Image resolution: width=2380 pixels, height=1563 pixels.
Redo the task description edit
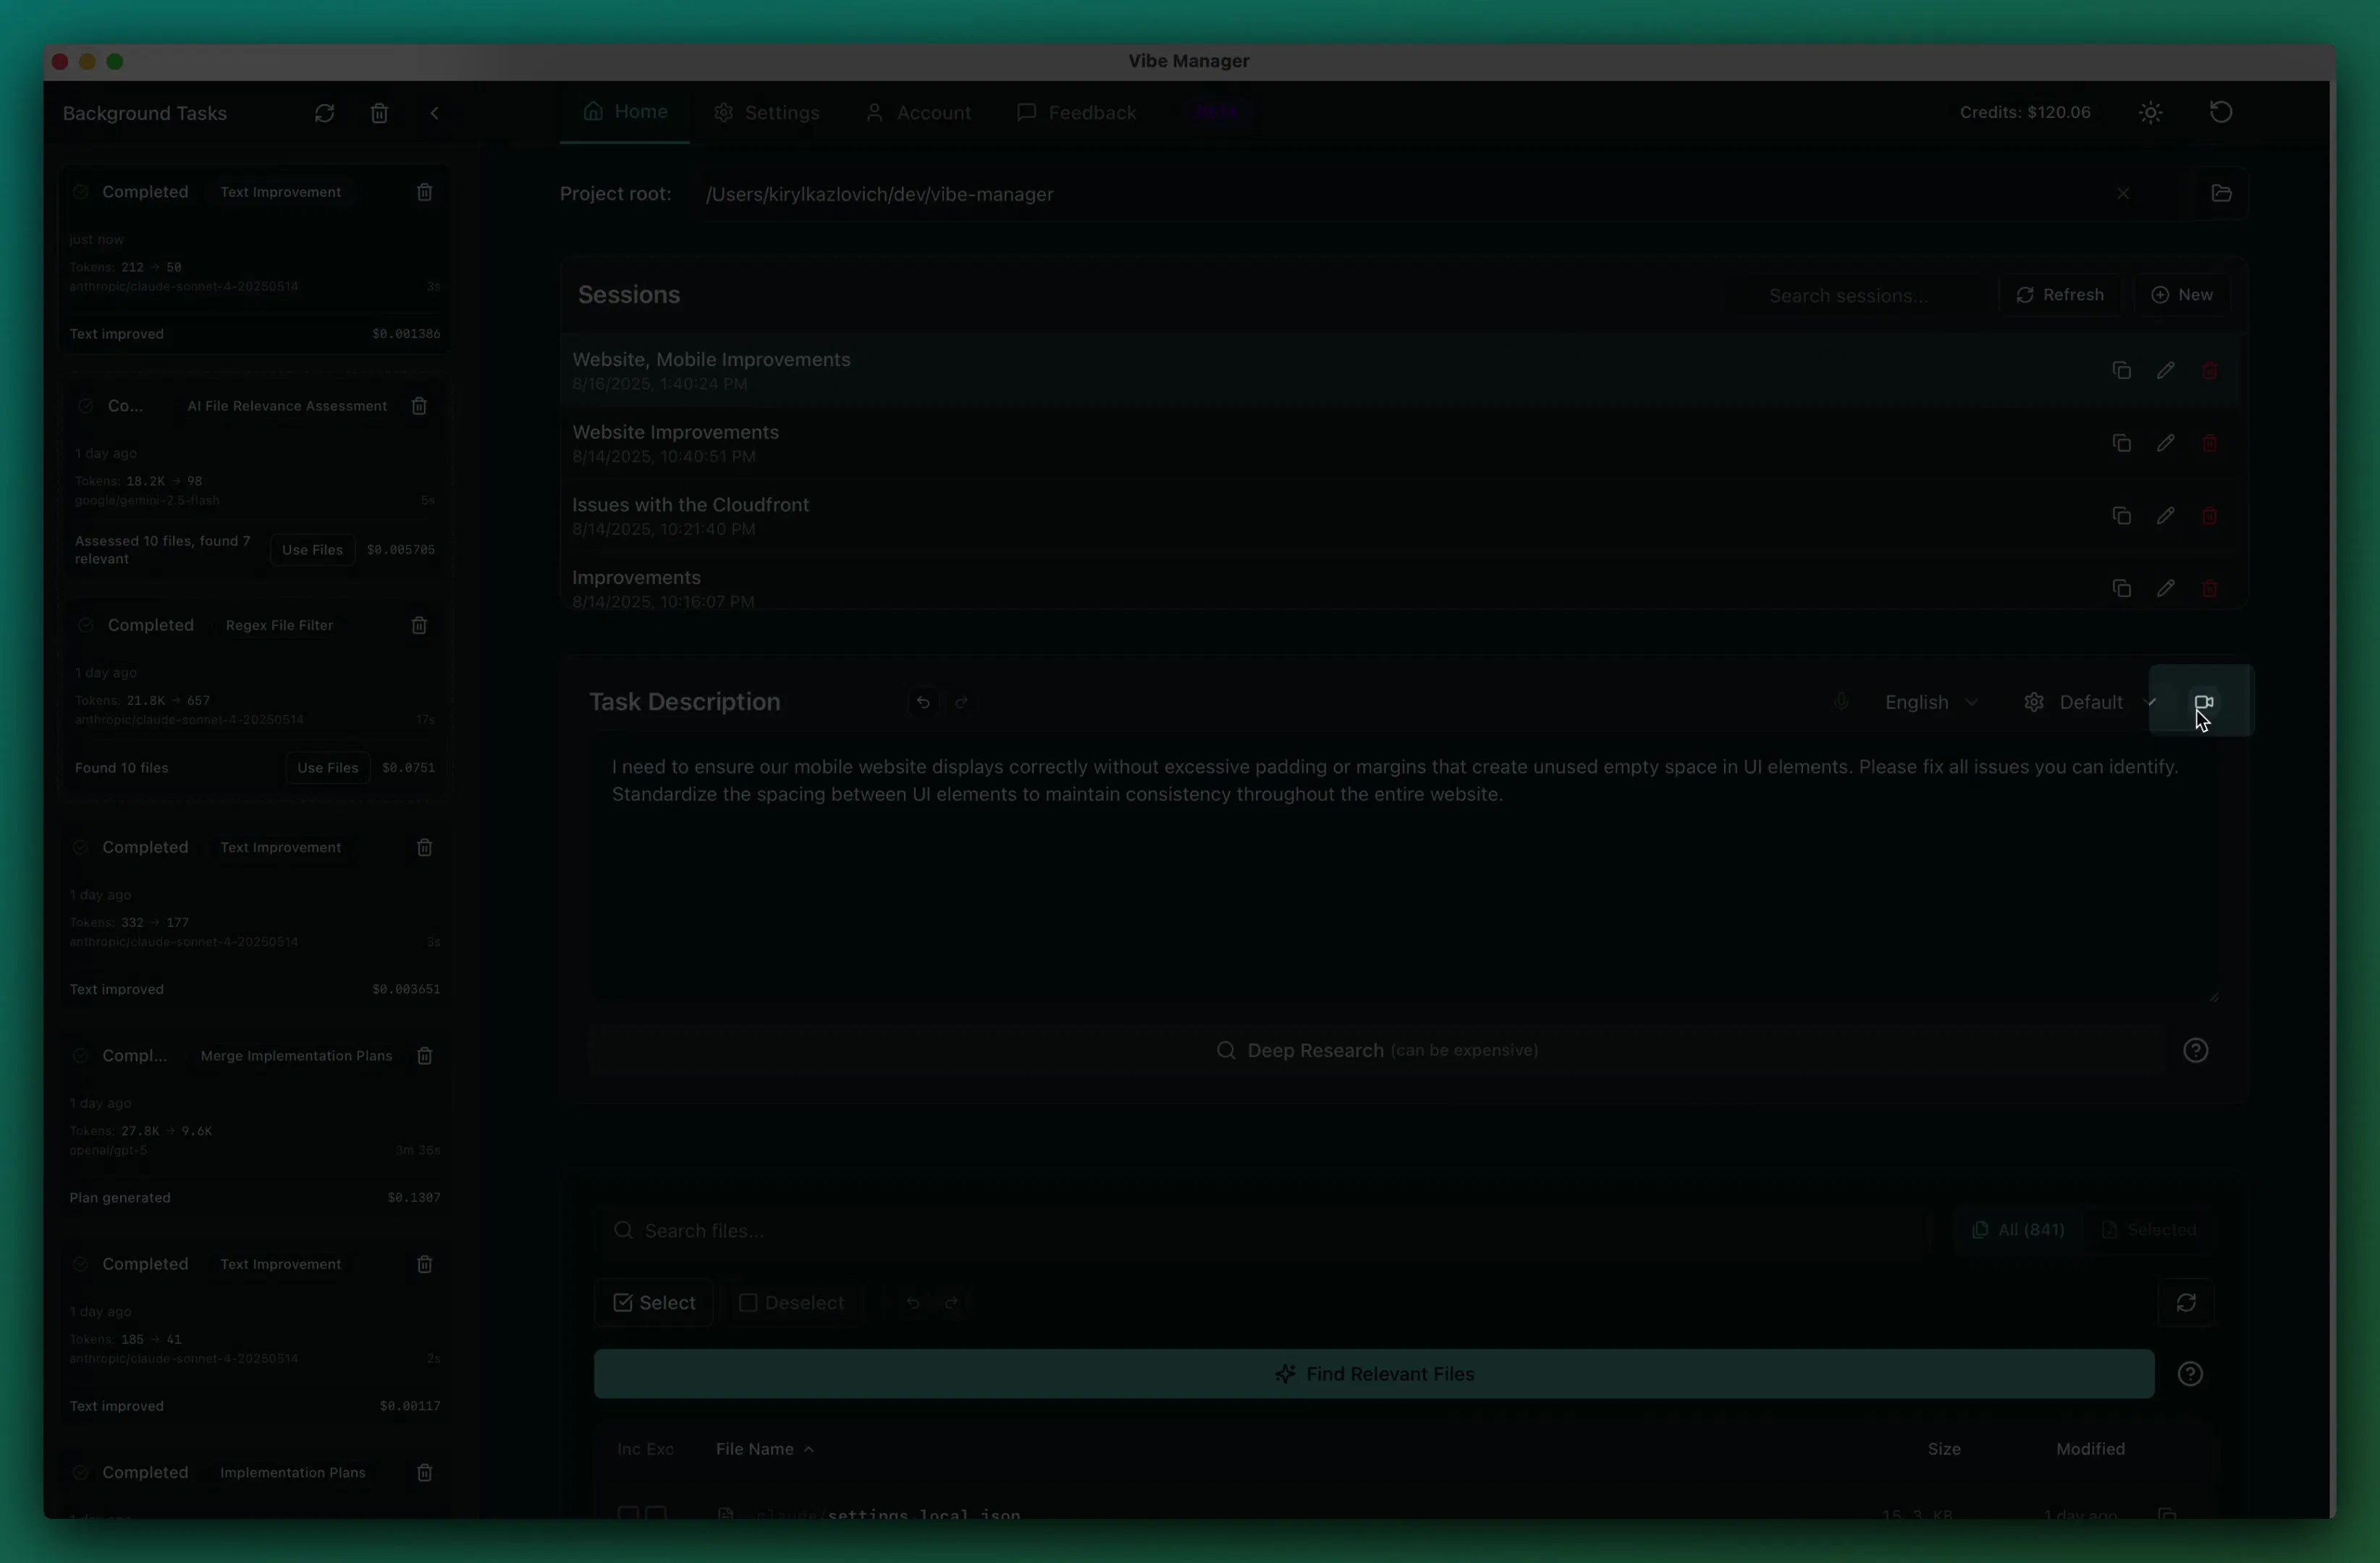point(961,703)
